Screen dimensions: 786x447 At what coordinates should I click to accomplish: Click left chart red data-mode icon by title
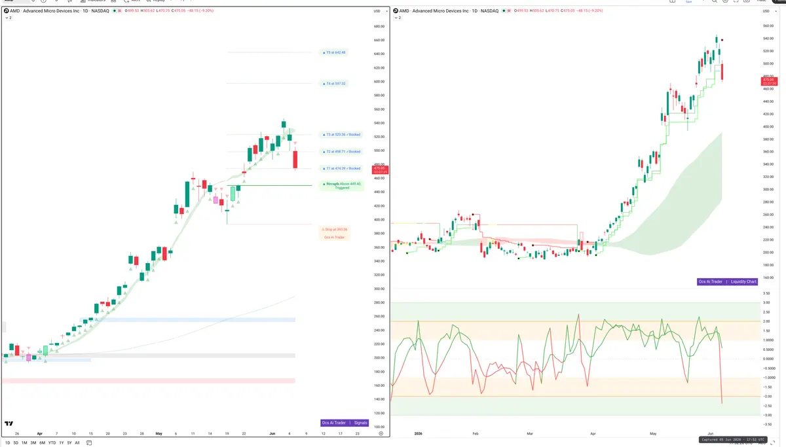click(120, 11)
